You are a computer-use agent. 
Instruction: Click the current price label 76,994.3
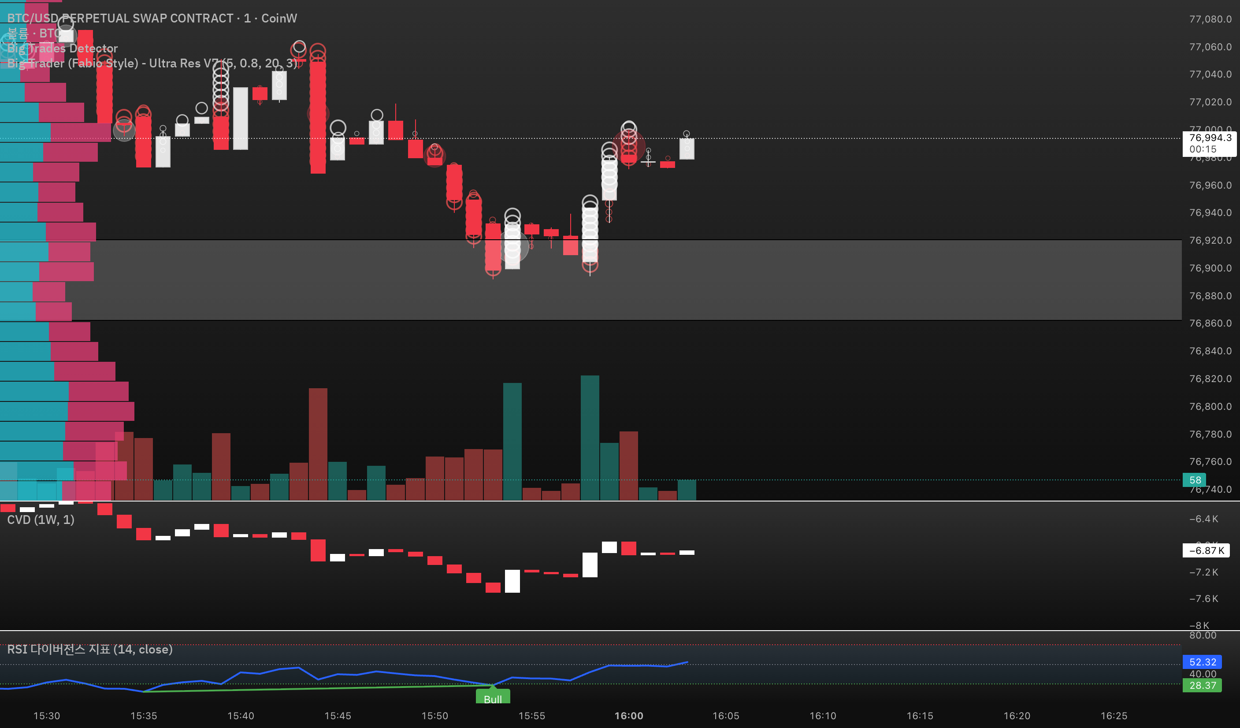tap(1210, 138)
